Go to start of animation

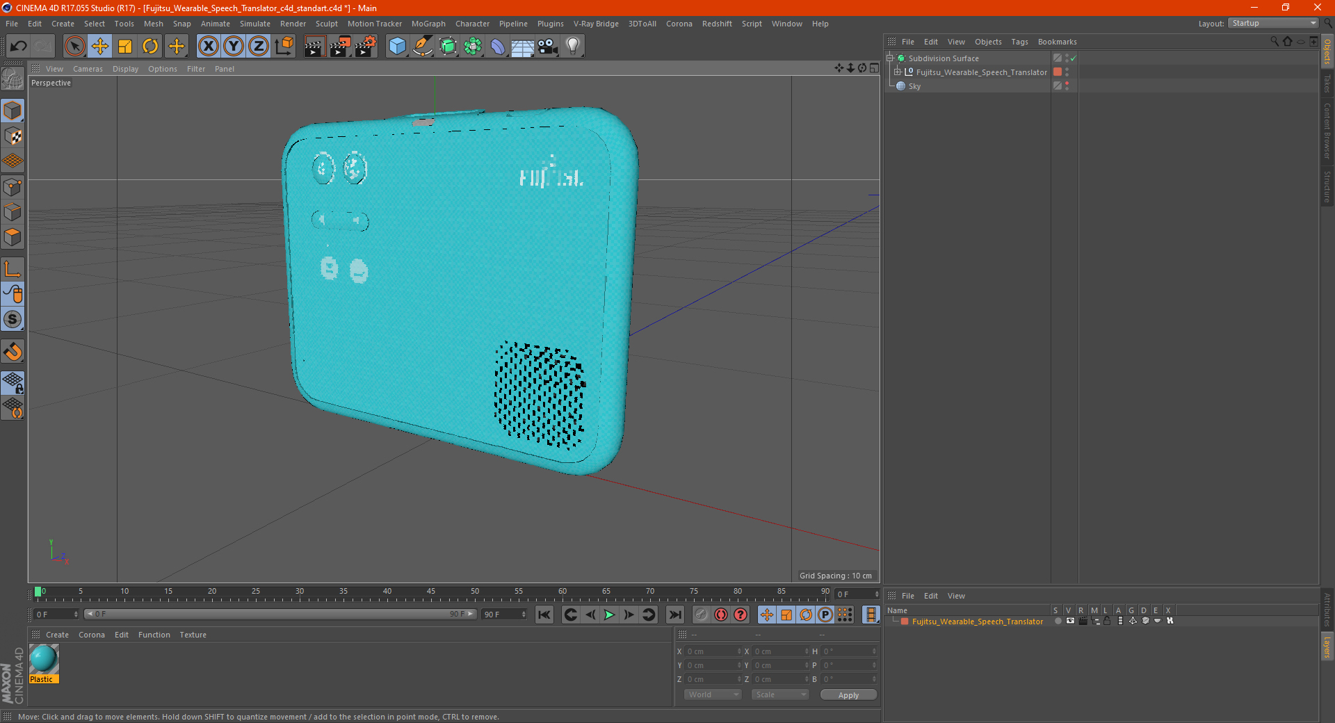[x=544, y=615]
